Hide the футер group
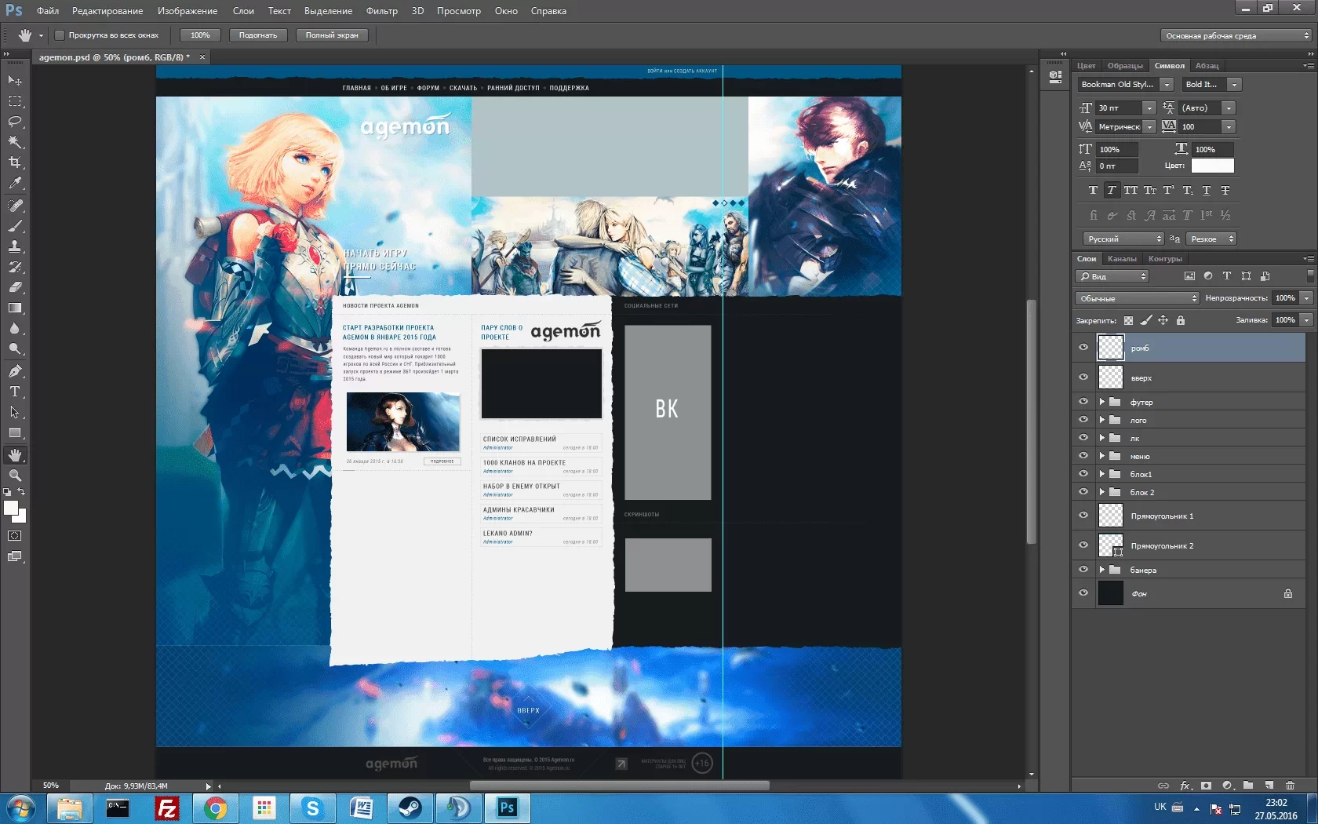This screenshot has height=824, width=1318. pos(1083,402)
